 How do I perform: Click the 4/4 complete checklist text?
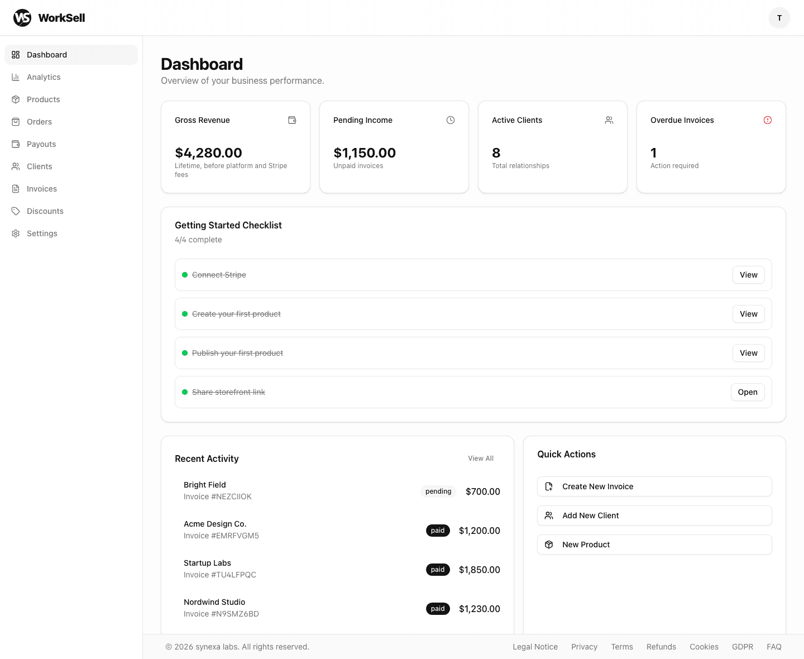[x=198, y=240]
